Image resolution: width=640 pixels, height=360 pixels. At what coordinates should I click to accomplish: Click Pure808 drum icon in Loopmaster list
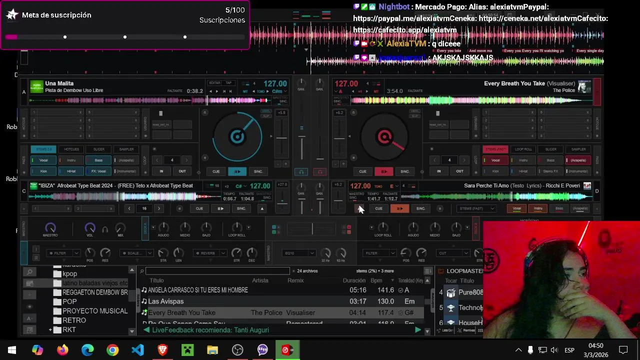tap(451, 292)
